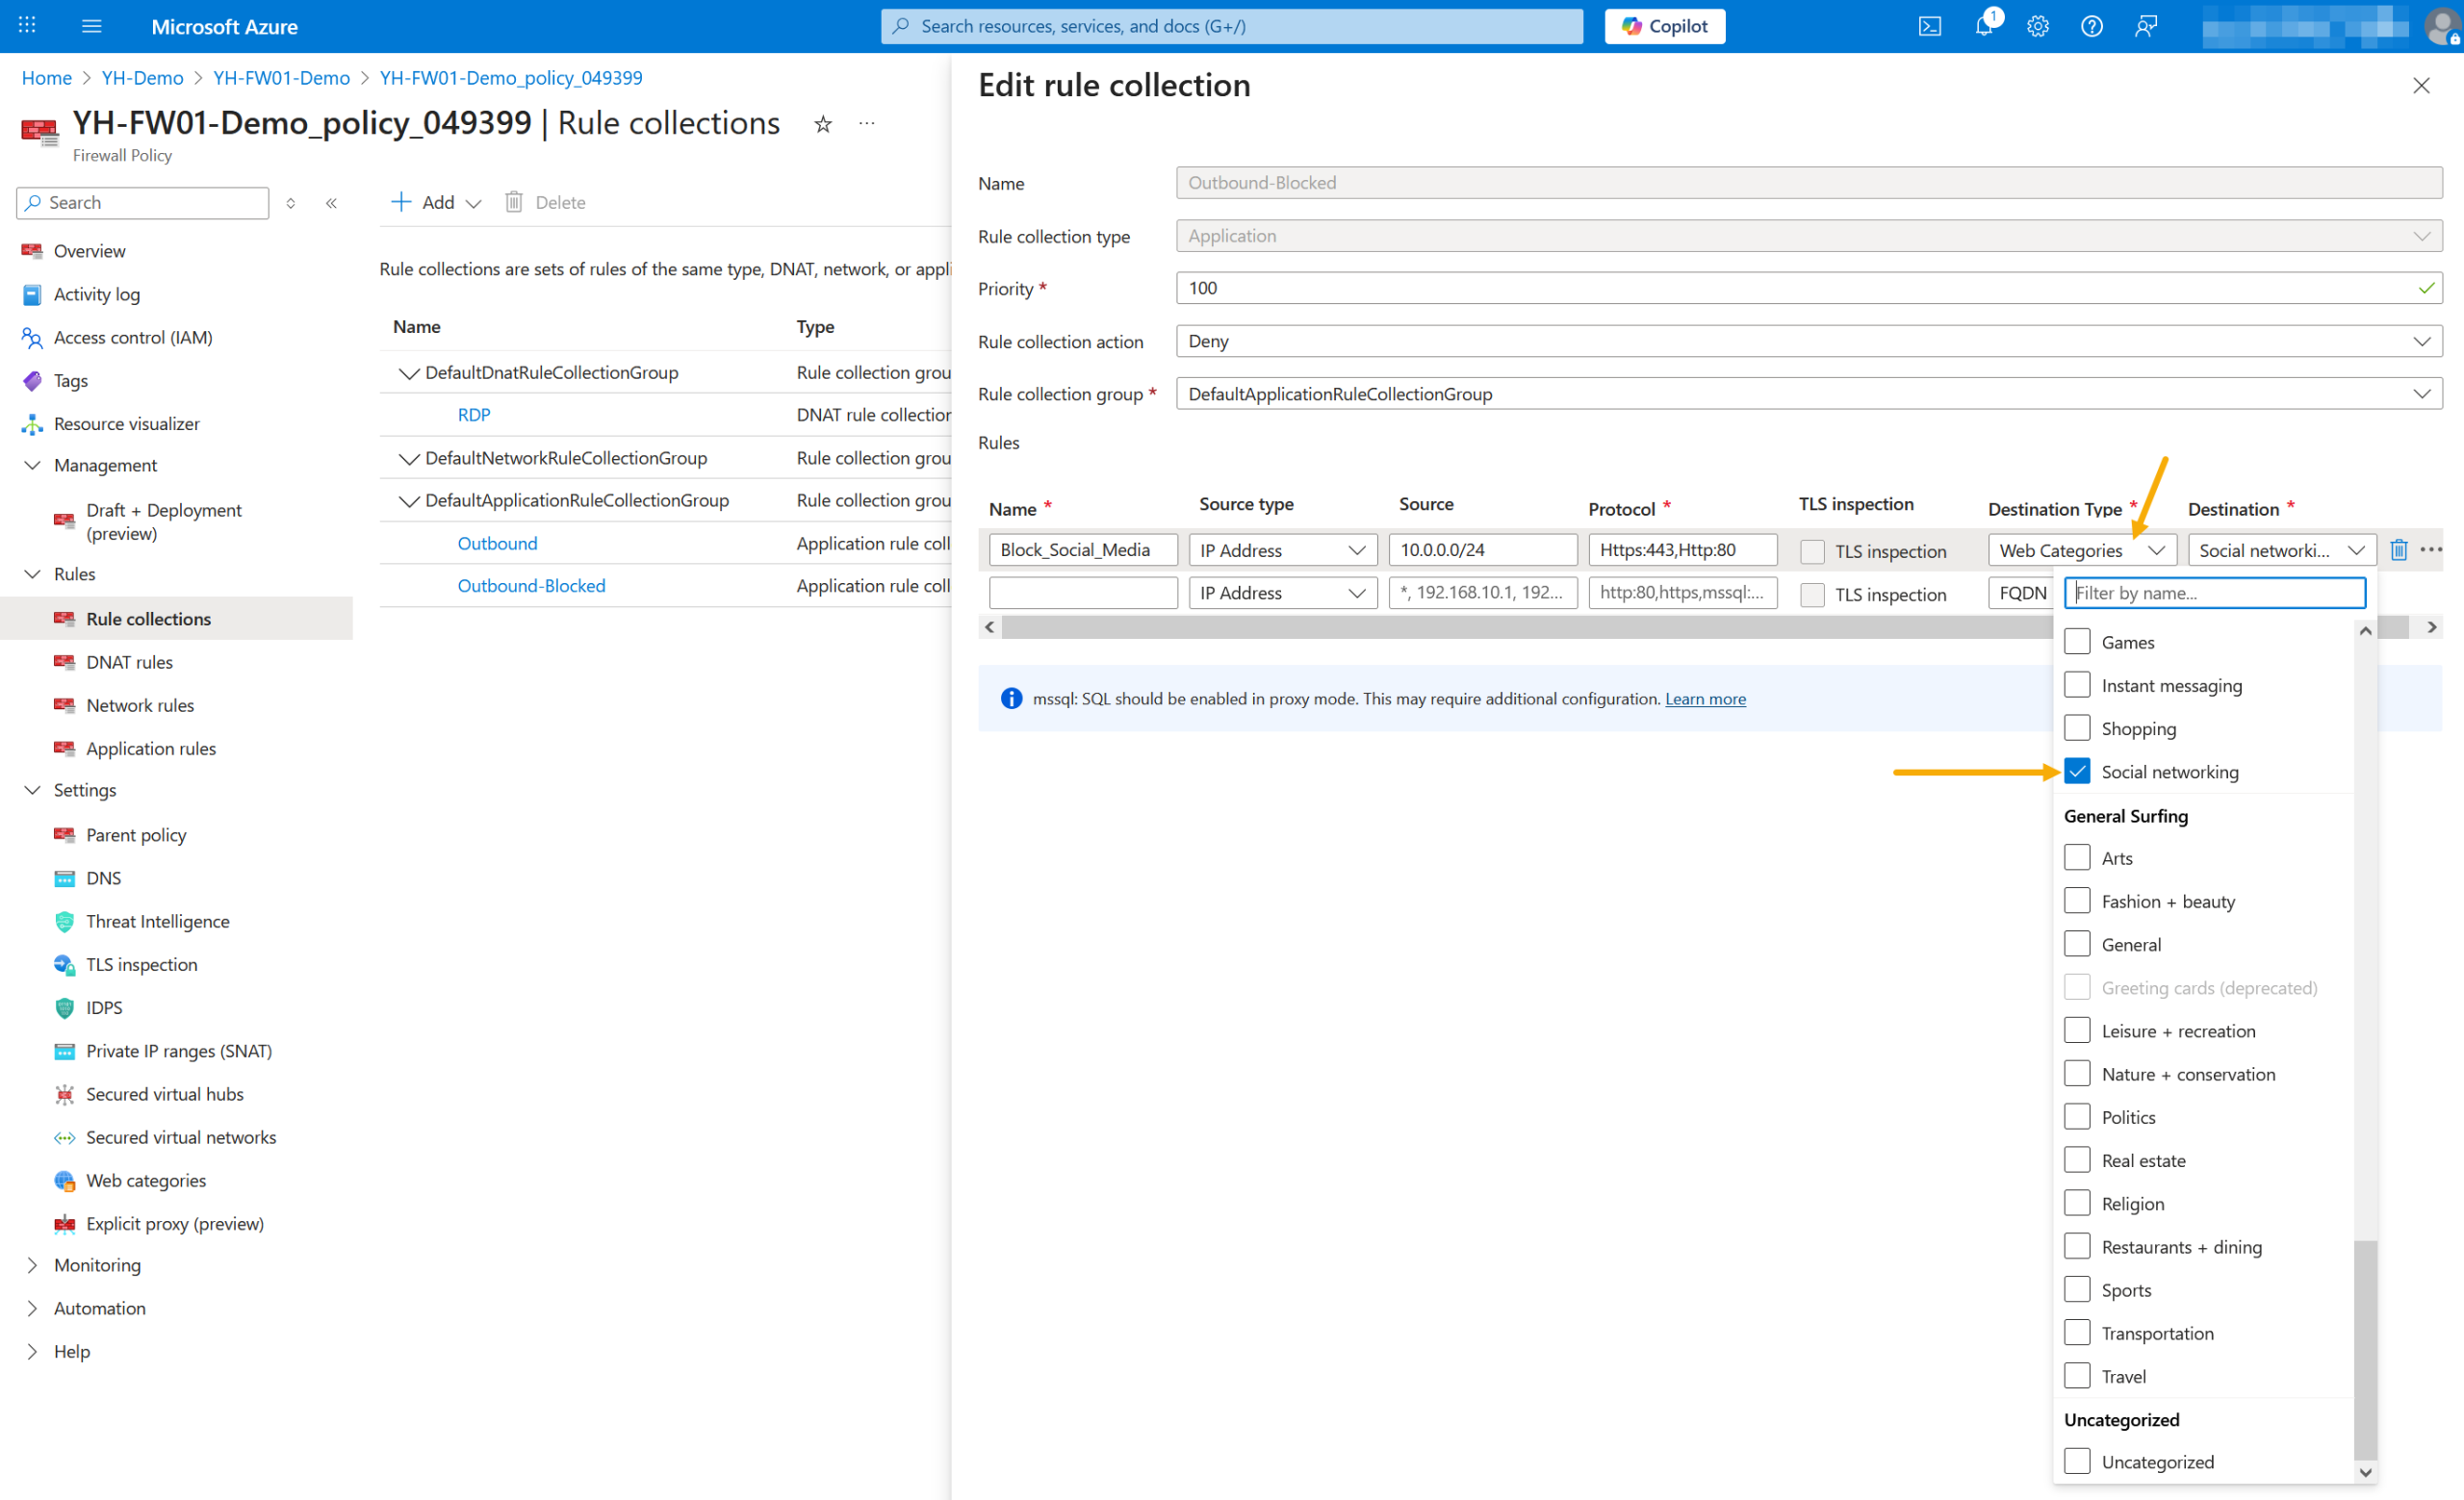Open Tags in the sidebar
Viewport: 2464px width, 1500px height.
pos(70,381)
